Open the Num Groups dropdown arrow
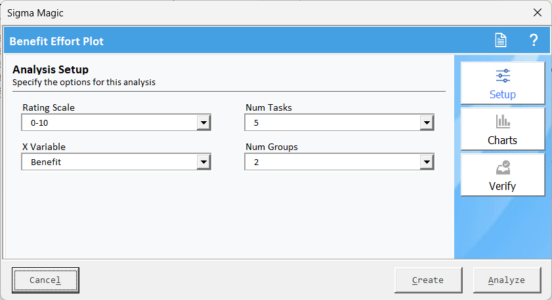 [x=427, y=162]
